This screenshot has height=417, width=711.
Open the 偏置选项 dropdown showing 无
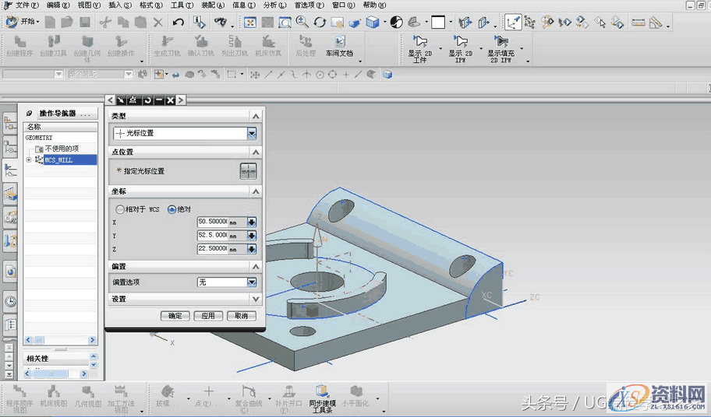[x=252, y=282]
